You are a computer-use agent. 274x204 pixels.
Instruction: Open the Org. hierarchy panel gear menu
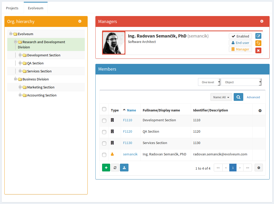(80, 21)
